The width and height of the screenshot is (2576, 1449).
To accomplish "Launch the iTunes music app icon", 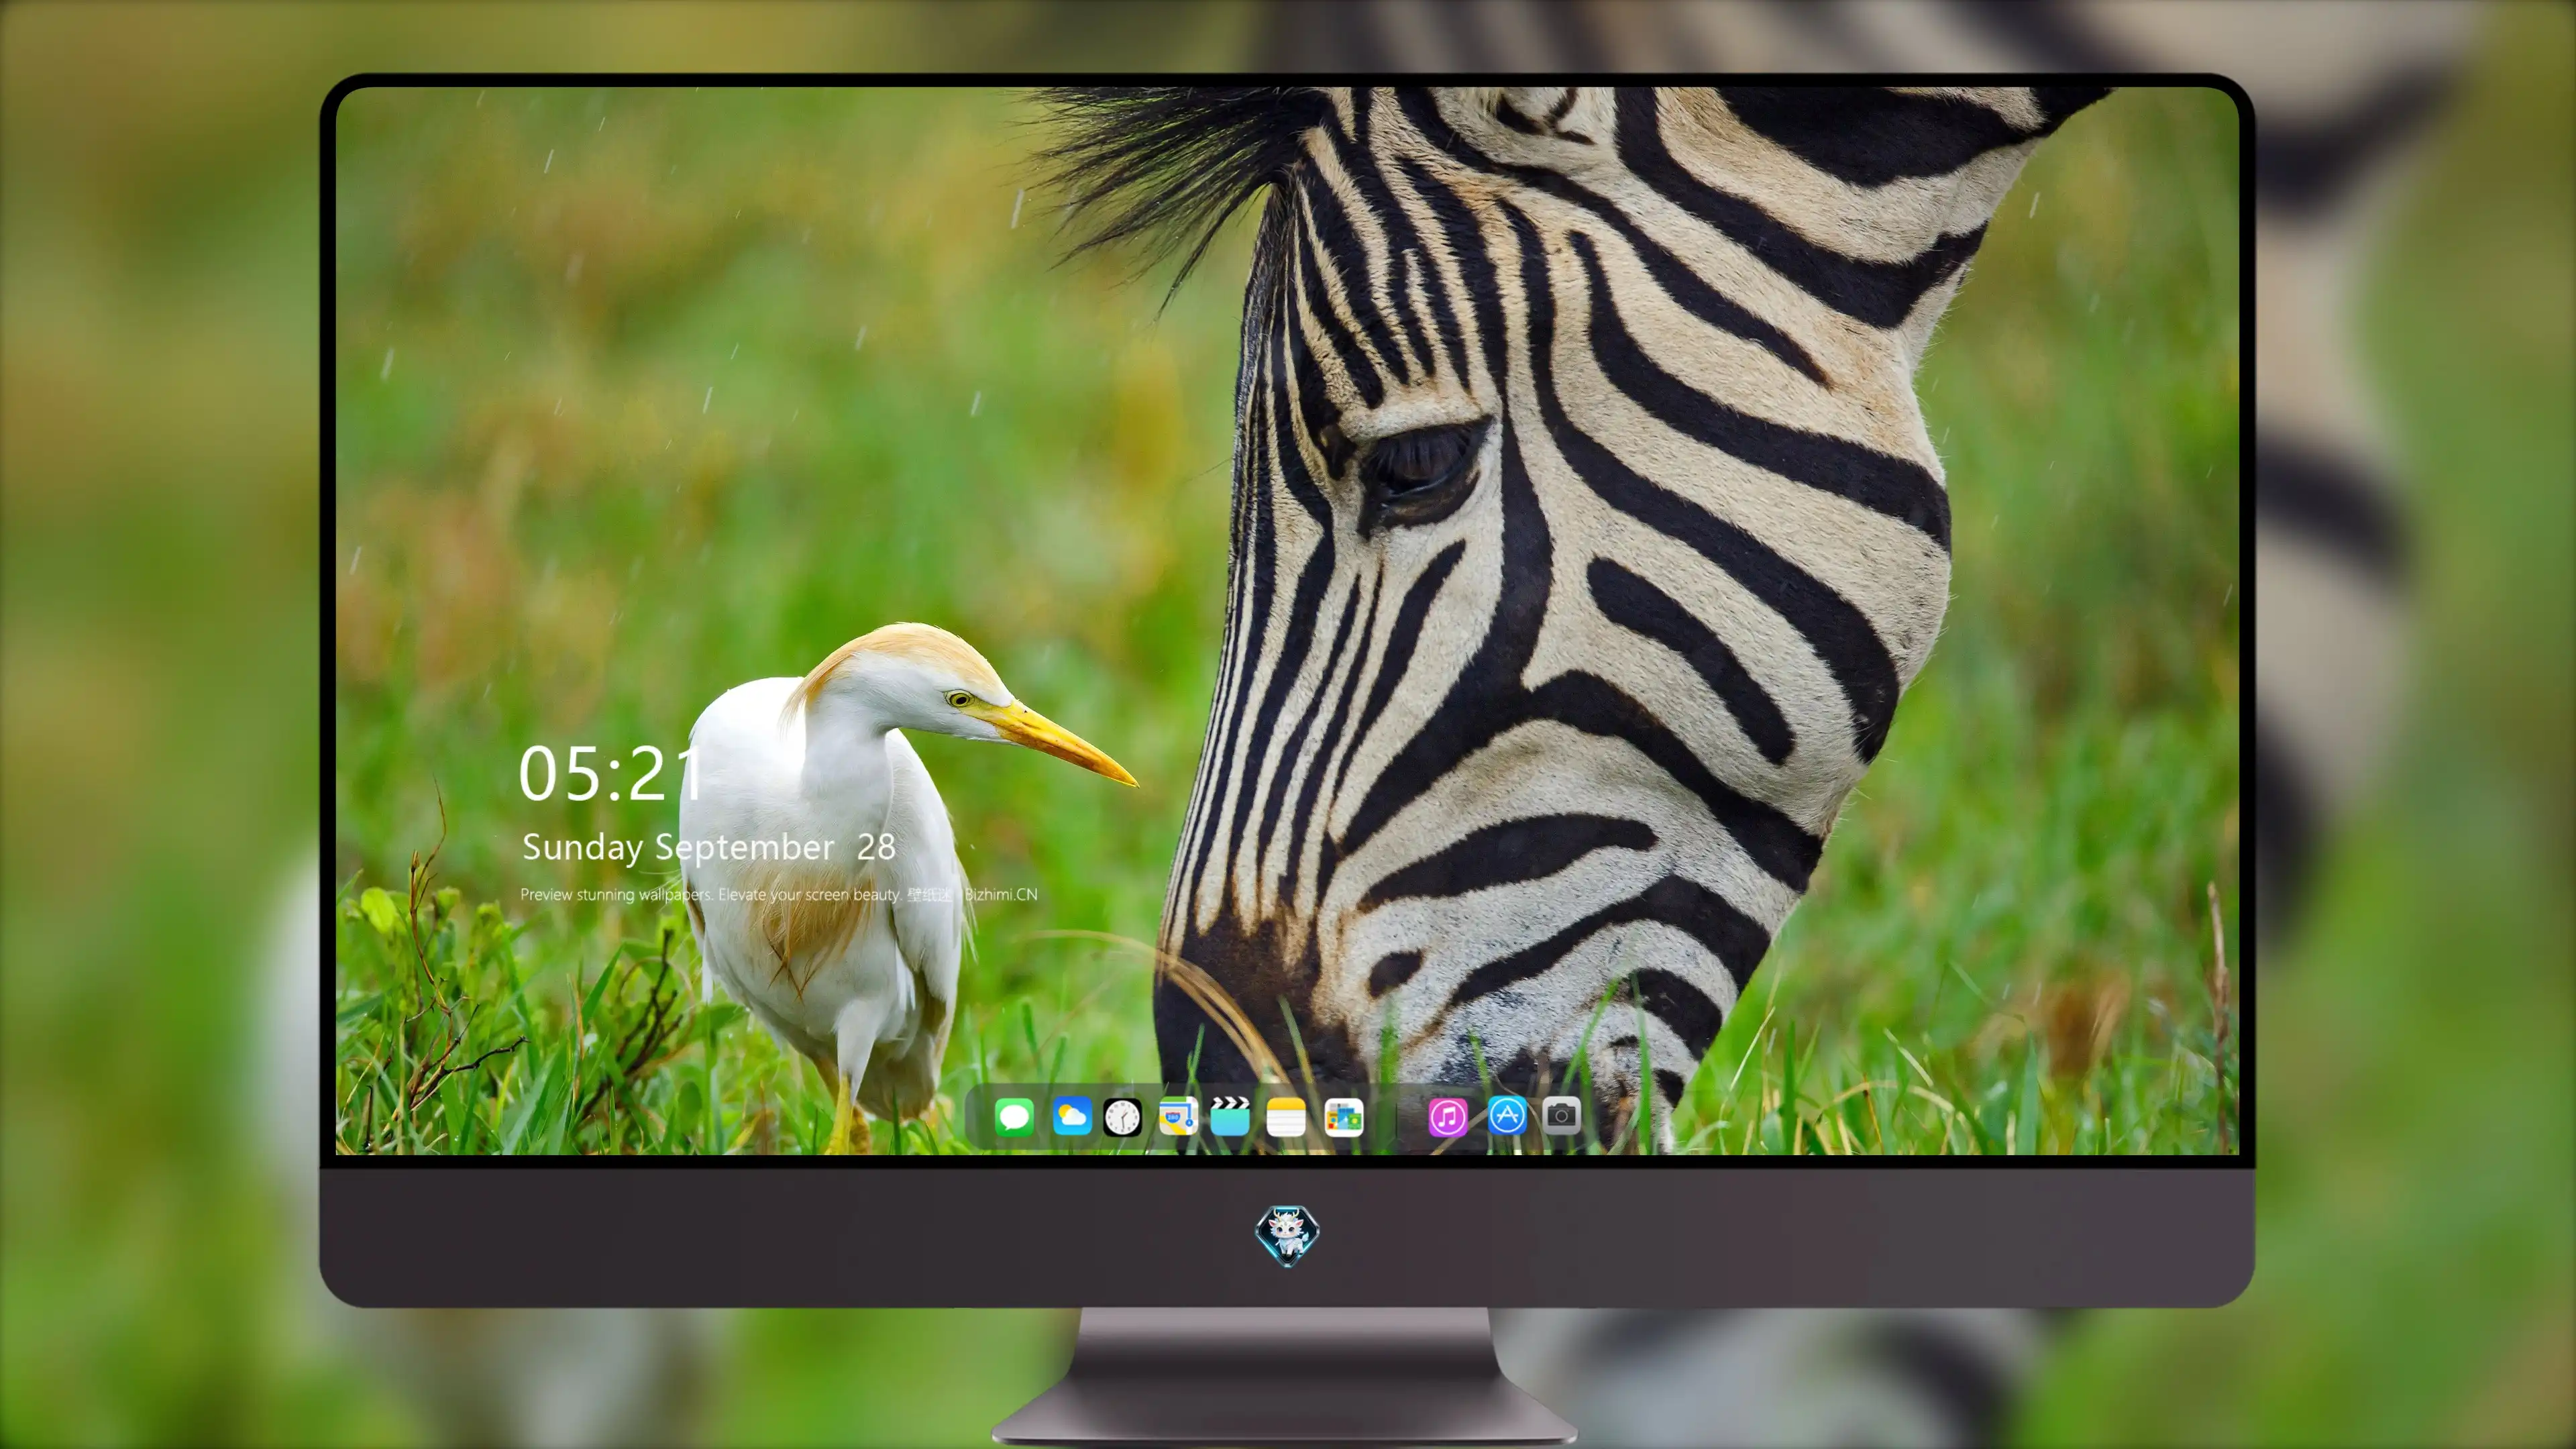I will click(1447, 1117).
